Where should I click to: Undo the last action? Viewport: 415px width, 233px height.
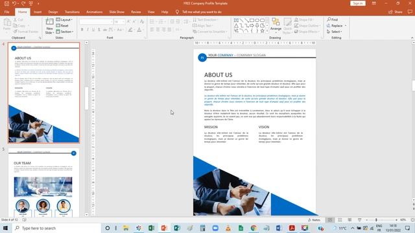(x=14, y=3)
